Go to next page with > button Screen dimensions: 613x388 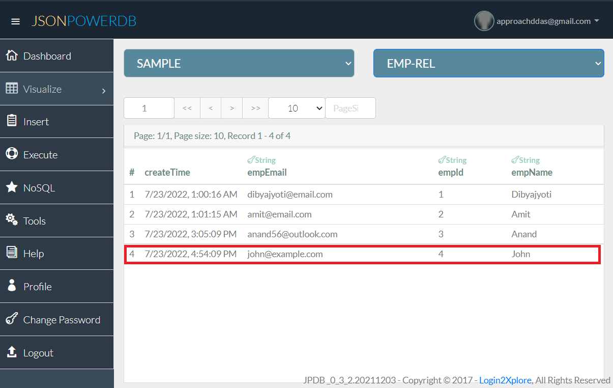pyautogui.click(x=231, y=107)
